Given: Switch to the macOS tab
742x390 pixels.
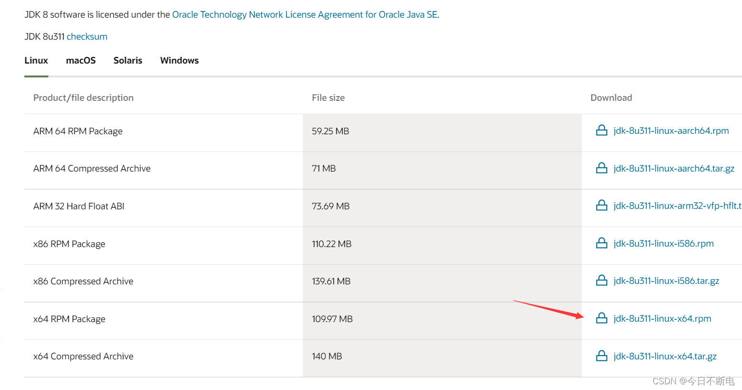Looking at the screenshot, I should click(x=81, y=61).
